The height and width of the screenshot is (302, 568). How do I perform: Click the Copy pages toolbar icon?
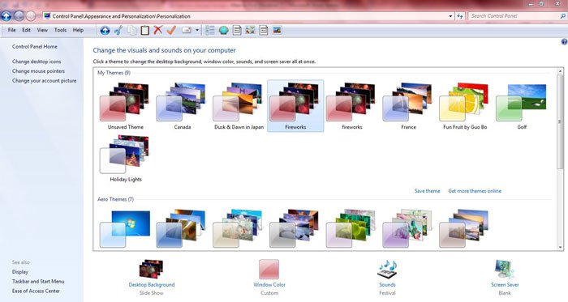(x=131, y=30)
